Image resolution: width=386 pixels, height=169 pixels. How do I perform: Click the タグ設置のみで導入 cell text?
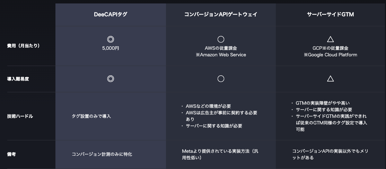(x=91, y=116)
